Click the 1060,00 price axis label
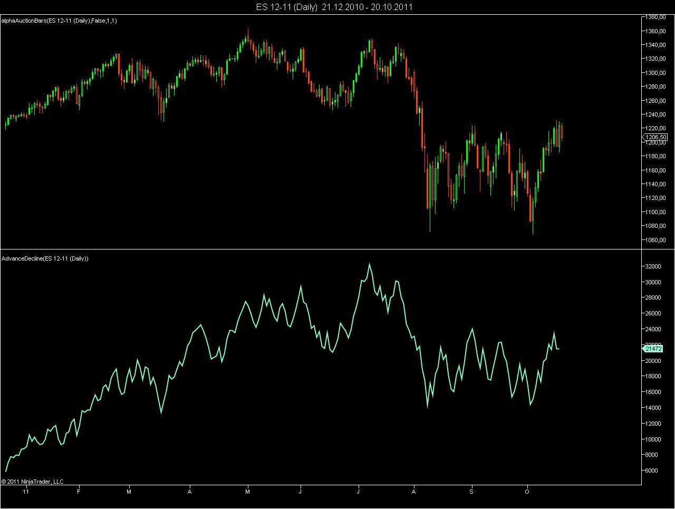 (x=656, y=241)
